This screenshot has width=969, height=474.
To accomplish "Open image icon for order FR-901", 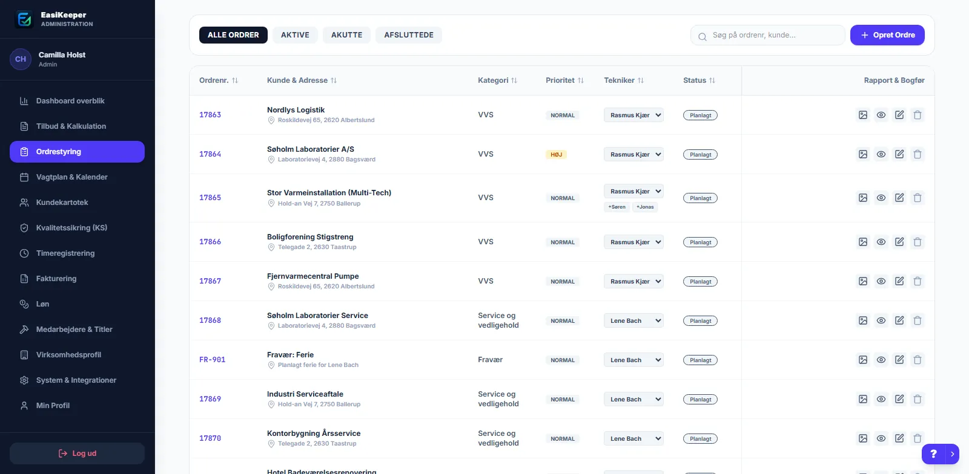I will [x=863, y=360].
